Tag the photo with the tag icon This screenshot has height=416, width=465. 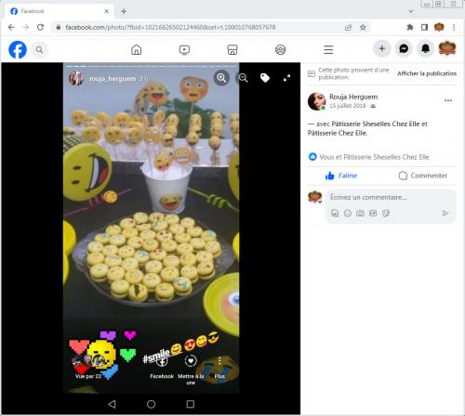(265, 78)
